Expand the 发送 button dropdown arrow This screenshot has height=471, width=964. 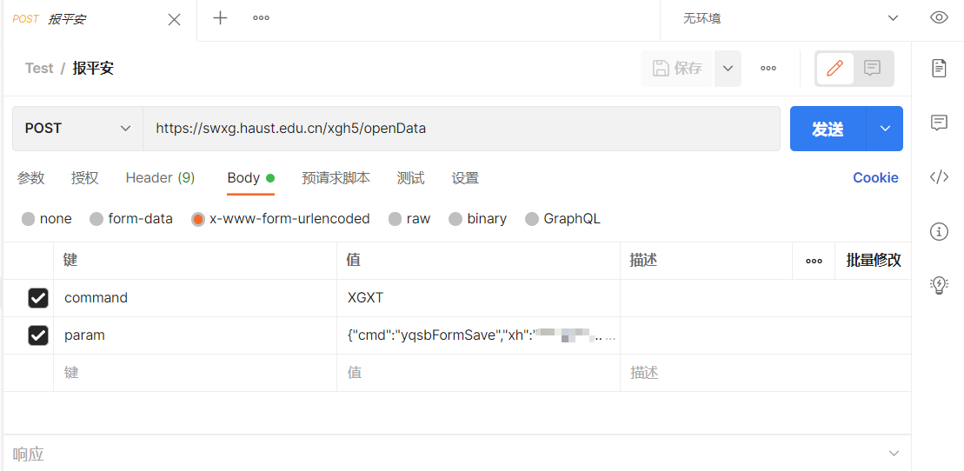[x=885, y=129]
